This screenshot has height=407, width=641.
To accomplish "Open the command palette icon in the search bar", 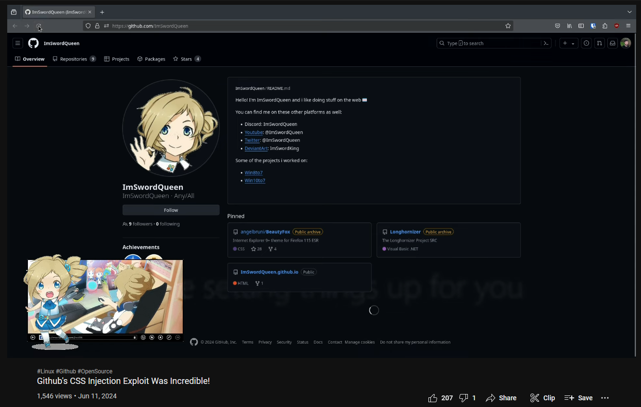I will coord(546,43).
